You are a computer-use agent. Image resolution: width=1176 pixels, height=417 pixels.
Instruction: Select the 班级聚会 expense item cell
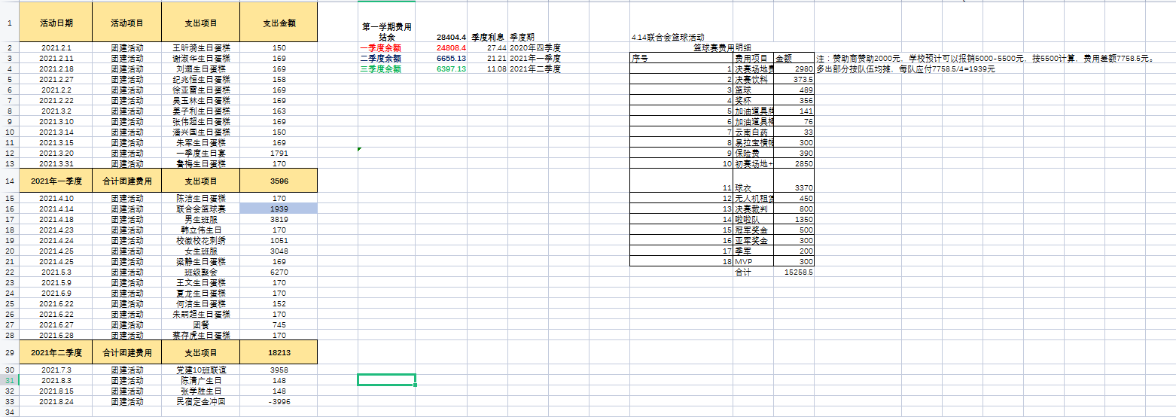coord(201,272)
